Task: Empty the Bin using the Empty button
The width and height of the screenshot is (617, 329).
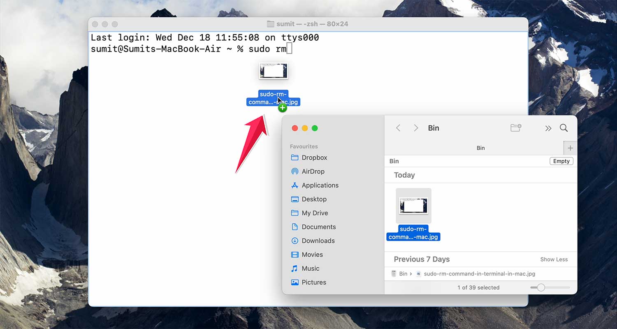Action: click(561, 161)
